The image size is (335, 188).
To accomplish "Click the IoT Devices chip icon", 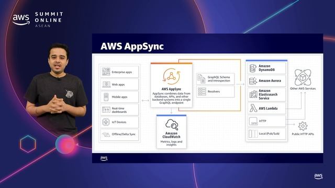I will [106, 122].
